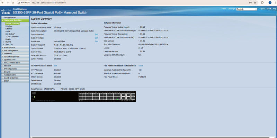This screenshot has height=138, width=277.
Task: Expand the View Log submenu
Action: [x=9, y=45]
